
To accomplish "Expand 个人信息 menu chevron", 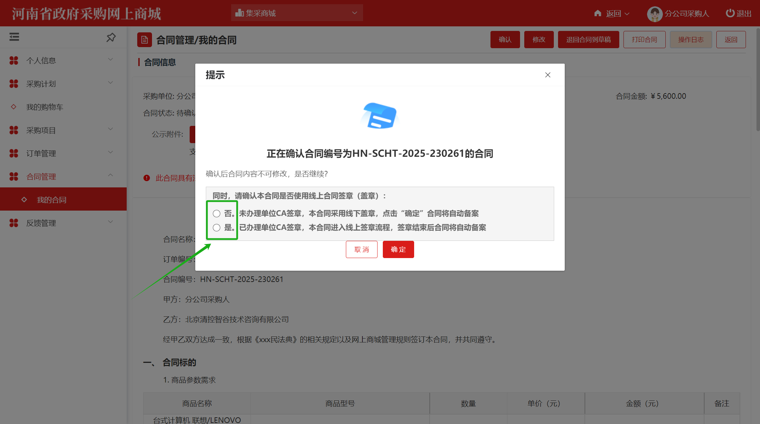I will [x=110, y=59].
